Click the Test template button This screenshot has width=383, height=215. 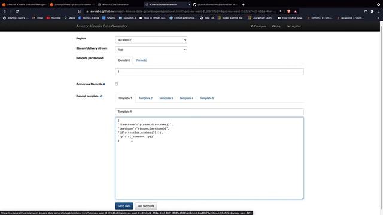145,206
